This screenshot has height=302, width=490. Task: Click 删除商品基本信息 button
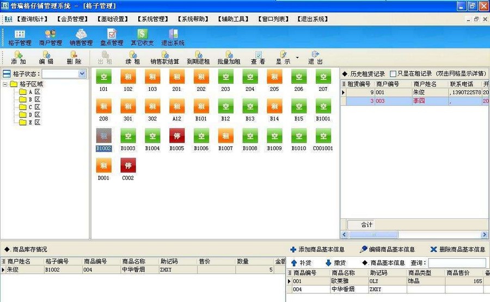click(457, 249)
